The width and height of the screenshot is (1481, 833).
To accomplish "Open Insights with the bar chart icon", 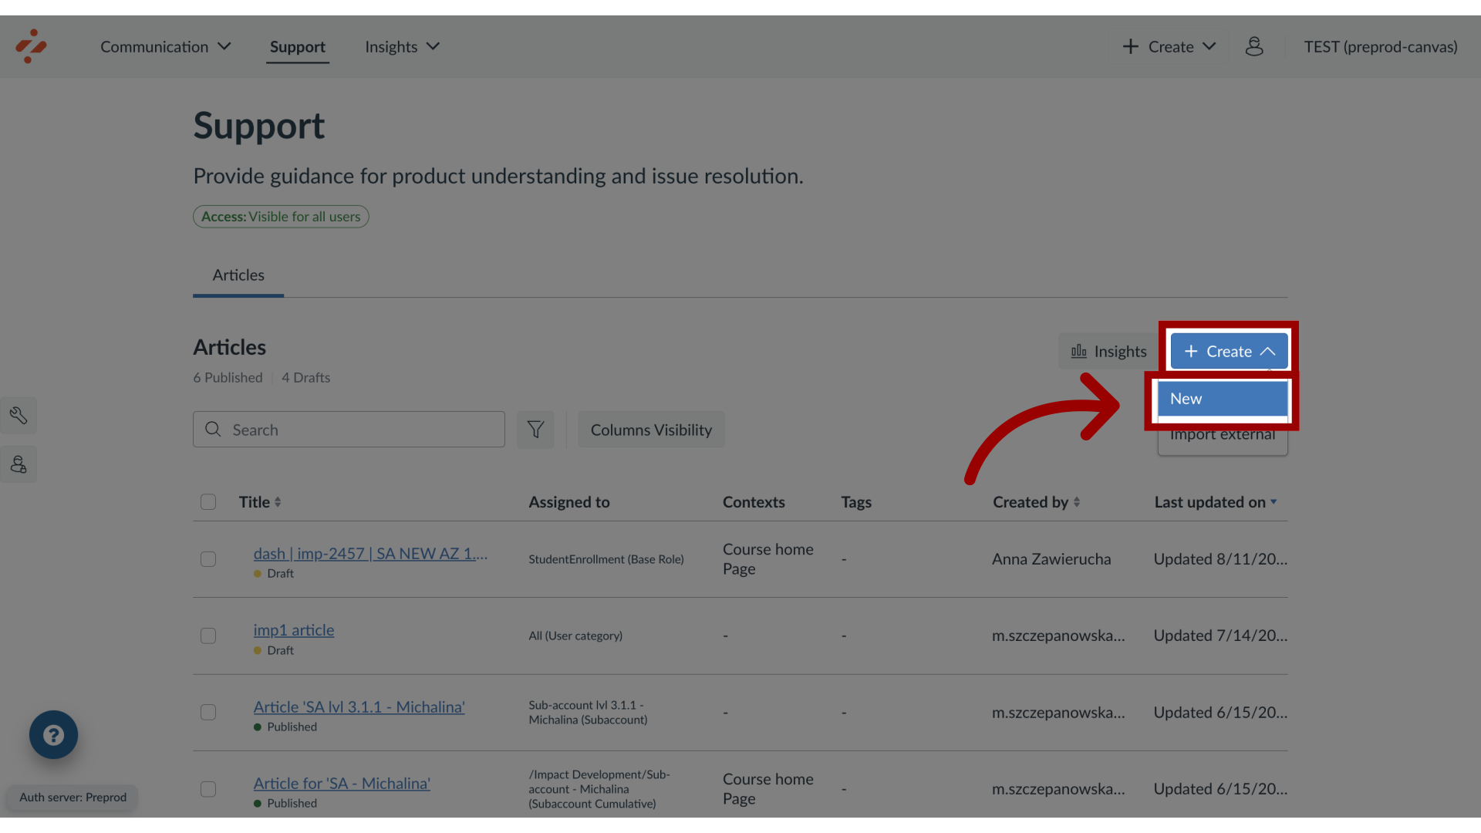I will pos(1108,352).
